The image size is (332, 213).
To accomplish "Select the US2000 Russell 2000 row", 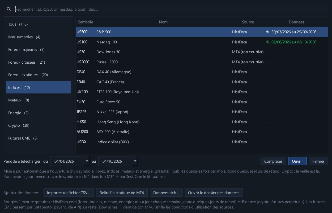I will click(202, 62).
